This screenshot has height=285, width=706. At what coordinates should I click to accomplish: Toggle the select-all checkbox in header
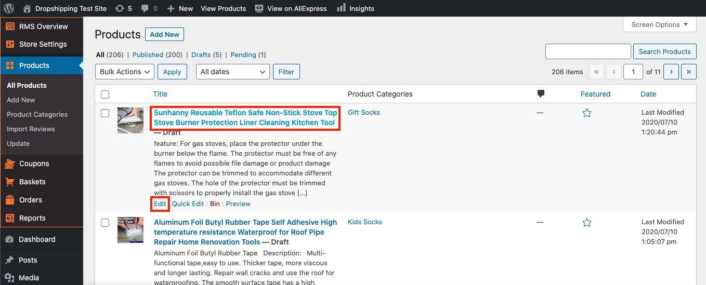105,94
